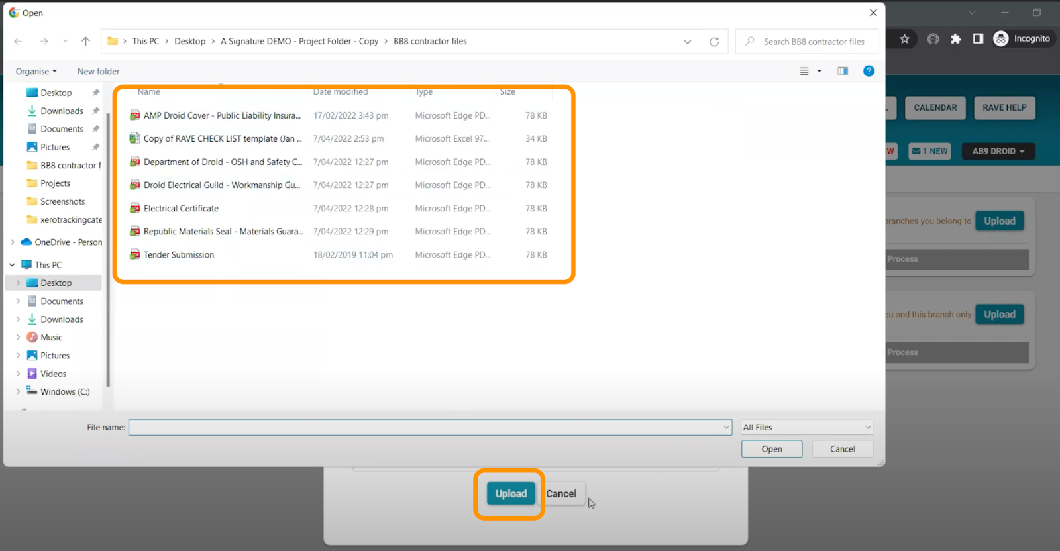Select AMP Droid Cover PDF file icon
The image size is (1060, 551).
134,115
